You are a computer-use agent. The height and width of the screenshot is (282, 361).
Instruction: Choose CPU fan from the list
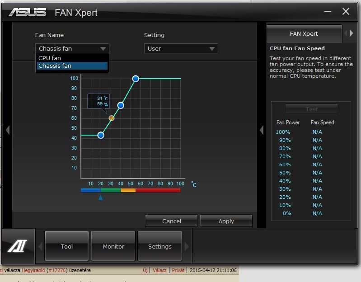click(72, 58)
